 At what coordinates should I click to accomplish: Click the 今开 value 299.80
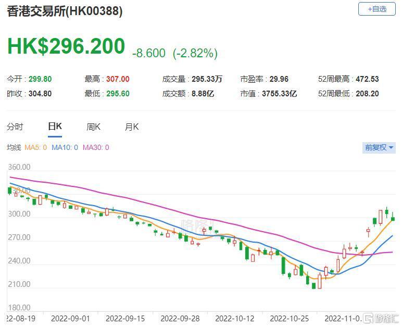[x=40, y=79]
